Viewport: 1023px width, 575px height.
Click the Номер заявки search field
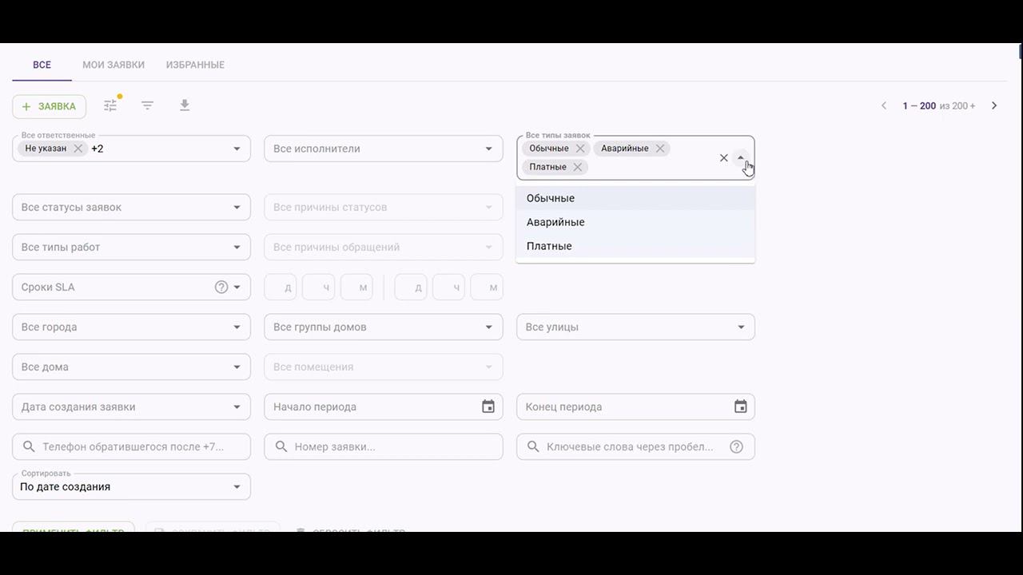tap(384, 446)
